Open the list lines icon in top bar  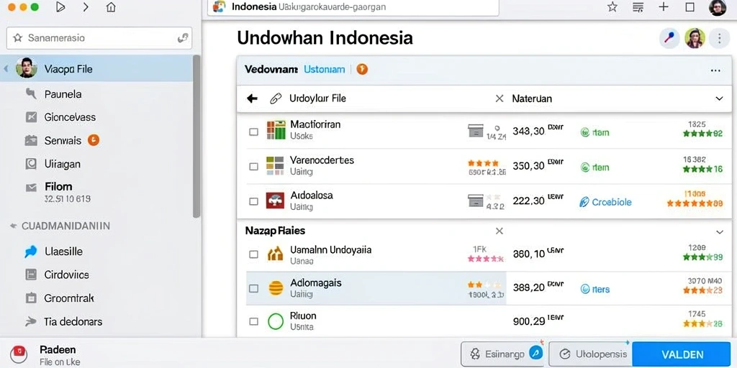pyautogui.click(x=638, y=7)
